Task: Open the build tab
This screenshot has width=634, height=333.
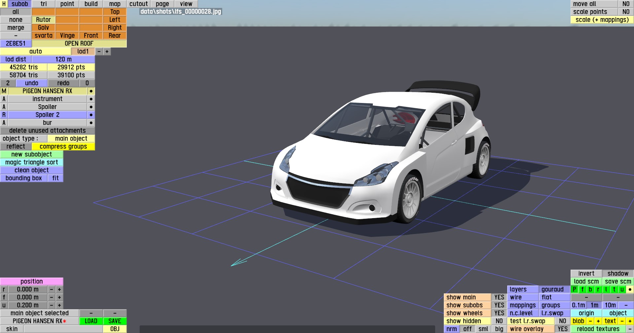Action: click(91, 4)
